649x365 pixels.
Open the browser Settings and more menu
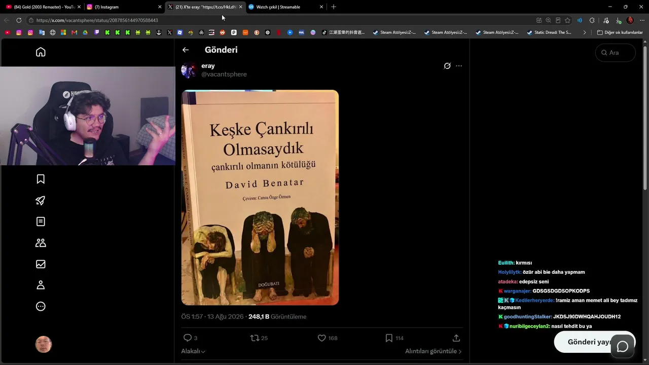(x=642, y=20)
